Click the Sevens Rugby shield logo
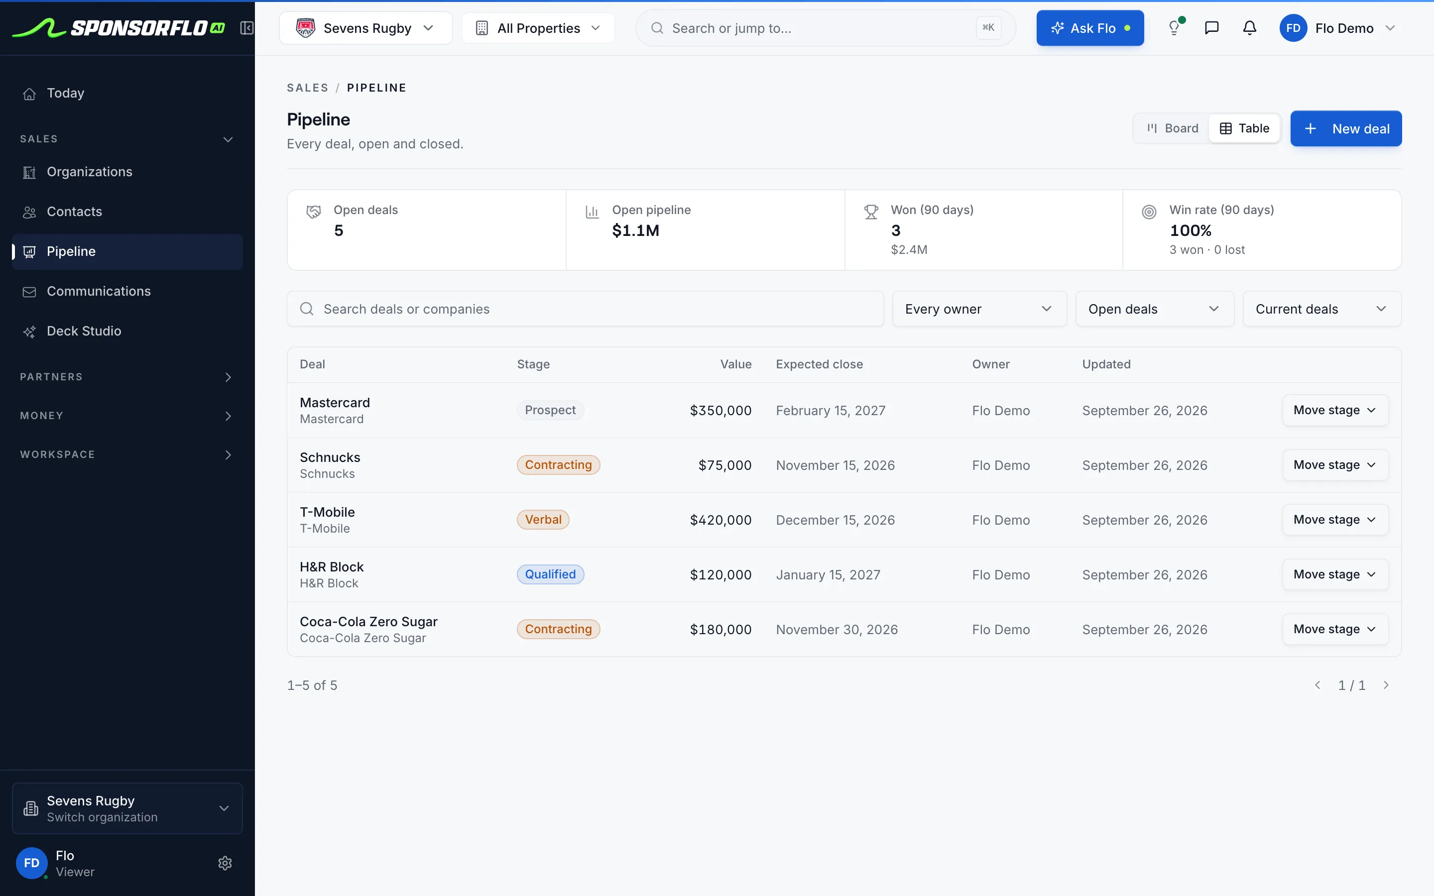 [x=305, y=28]
